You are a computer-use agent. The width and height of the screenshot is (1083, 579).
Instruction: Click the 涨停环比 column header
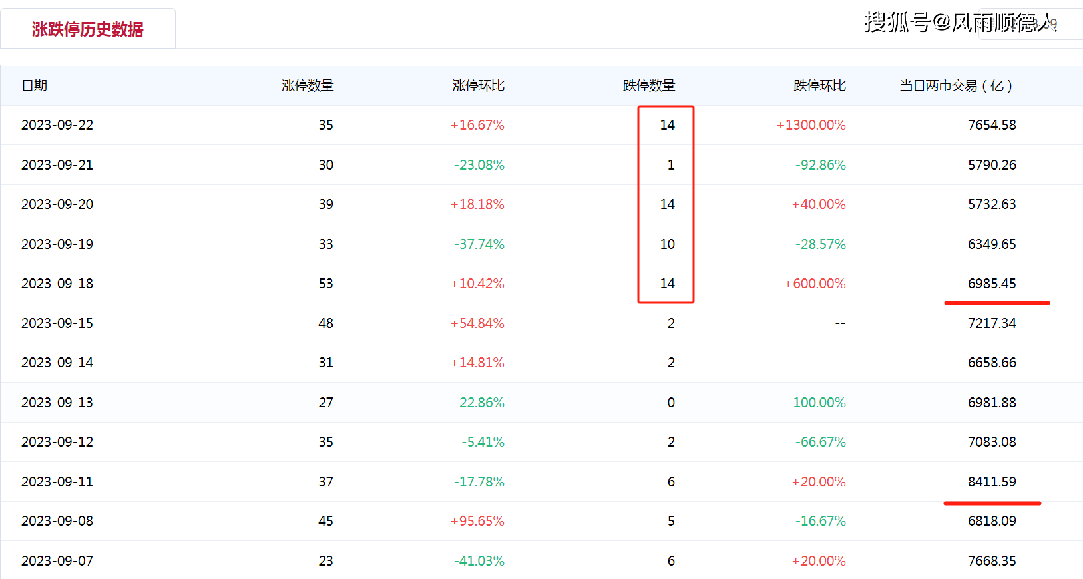[x=478, y=85]
